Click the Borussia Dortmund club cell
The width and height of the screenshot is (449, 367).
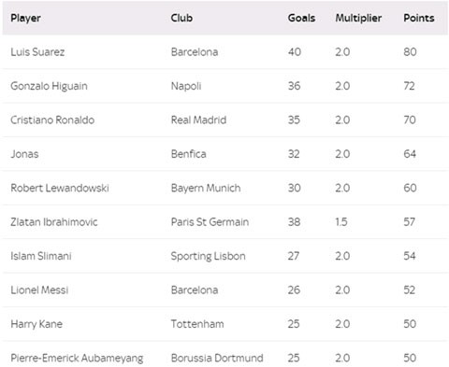[217, 358]
